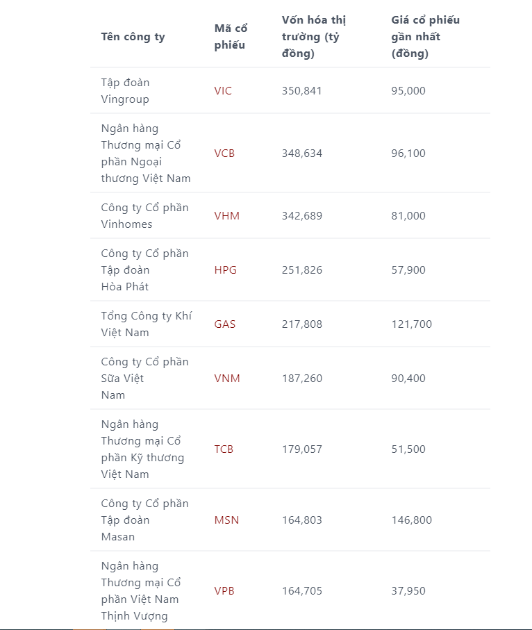Select the 'Mã cổ phiếu' column header
The image size is (532, 630).
231,37
